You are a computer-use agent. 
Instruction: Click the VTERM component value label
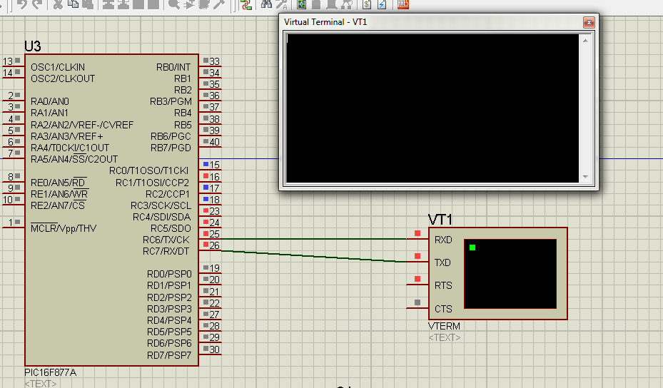click(444, 326)
